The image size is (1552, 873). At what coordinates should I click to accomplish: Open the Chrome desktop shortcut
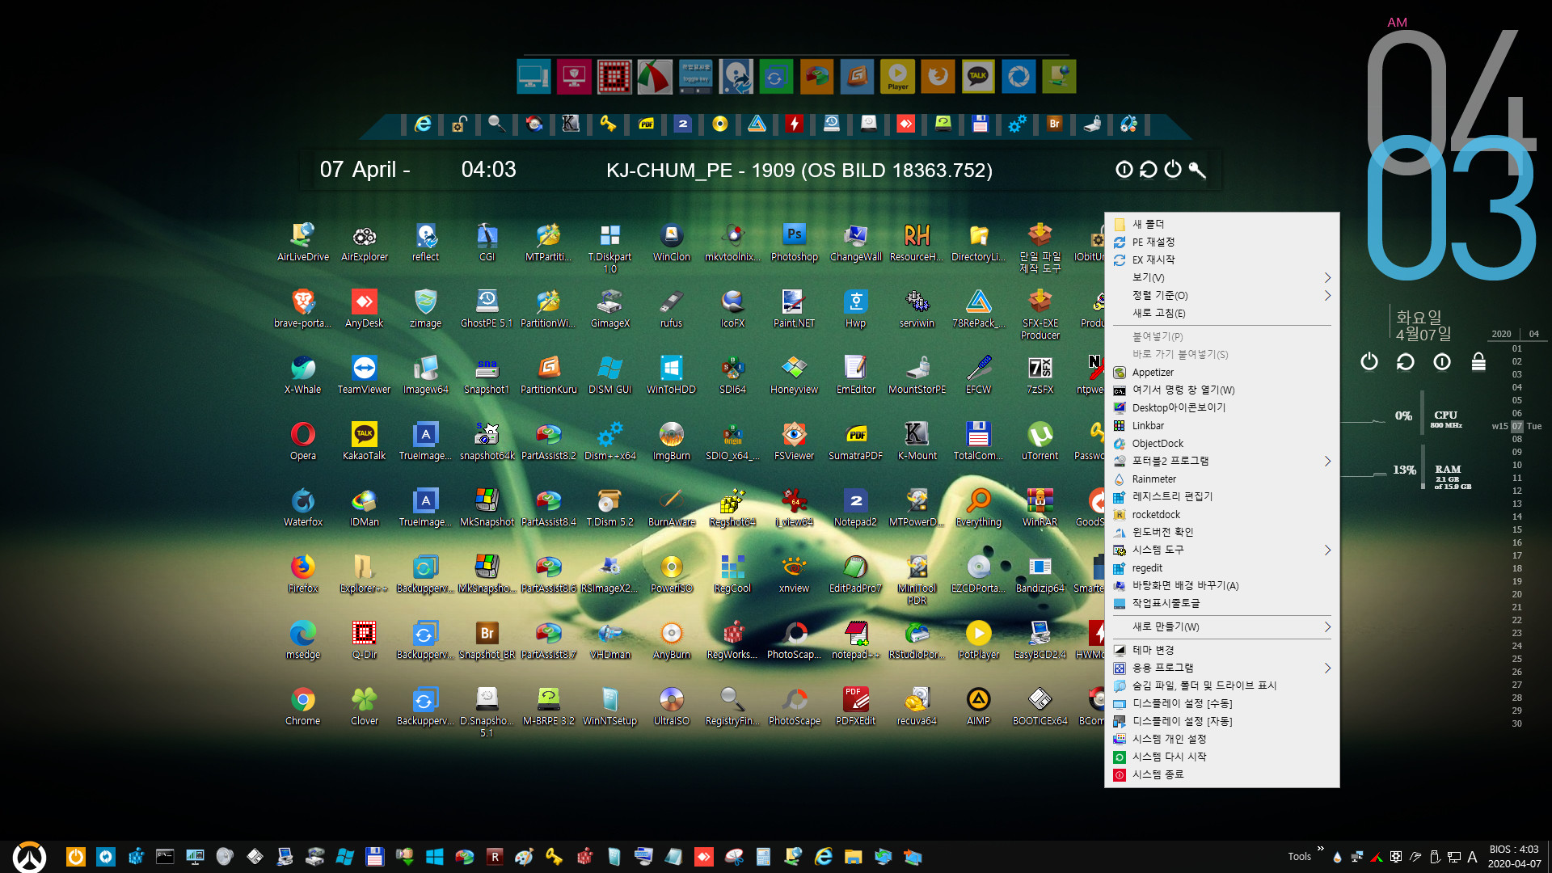303,706
